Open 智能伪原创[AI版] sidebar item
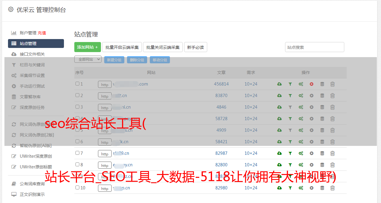Screen dimensions: 381x203 (x=36, y=146)
